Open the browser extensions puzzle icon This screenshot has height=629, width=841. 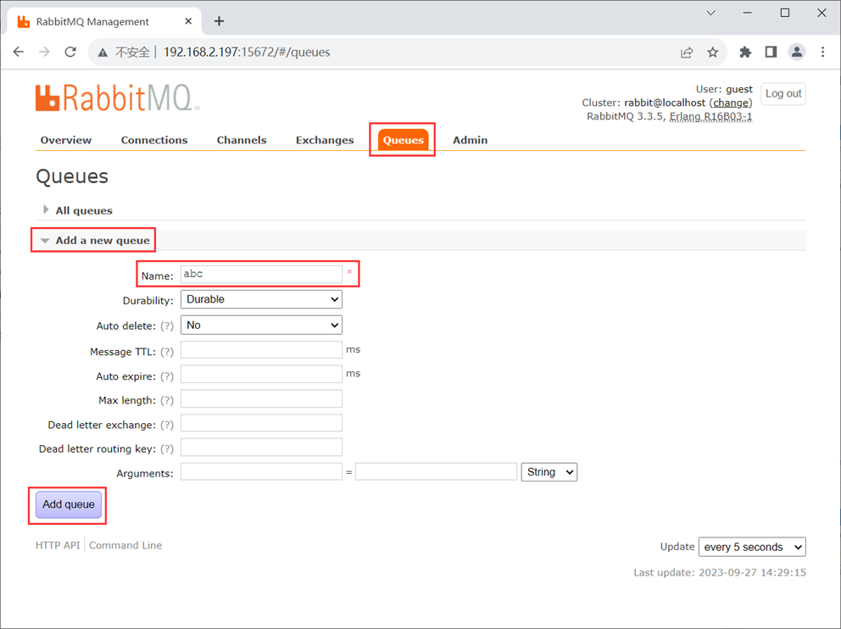pos(745,52)
